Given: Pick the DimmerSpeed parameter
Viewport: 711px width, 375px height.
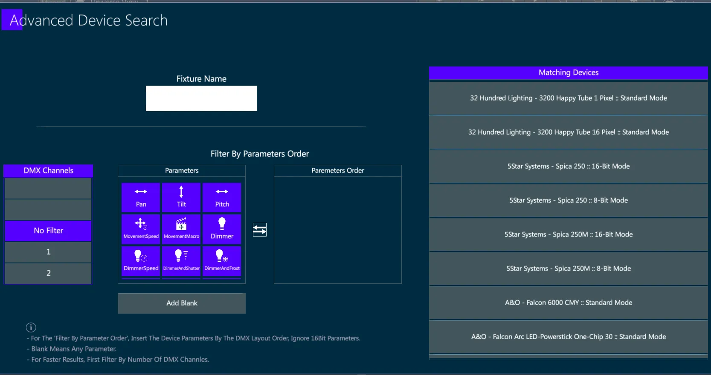Looking at the screenshot, I should [141, 261].
